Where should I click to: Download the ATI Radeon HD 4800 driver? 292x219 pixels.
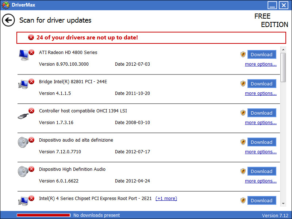point(261,54)
